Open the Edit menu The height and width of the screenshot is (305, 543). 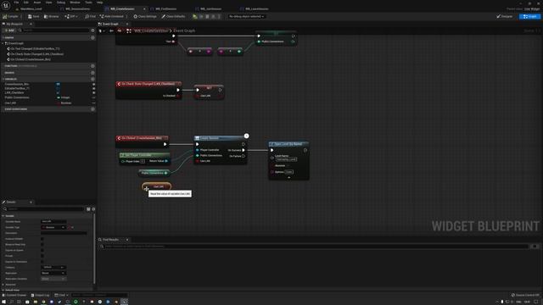(26, 3)
